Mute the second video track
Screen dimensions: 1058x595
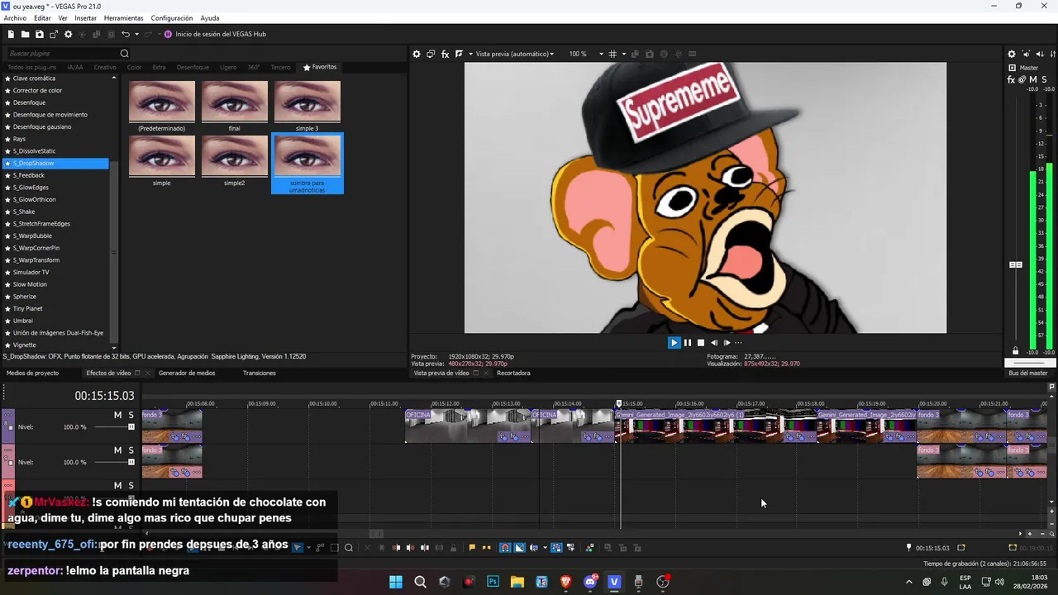[x=117, y=450]
